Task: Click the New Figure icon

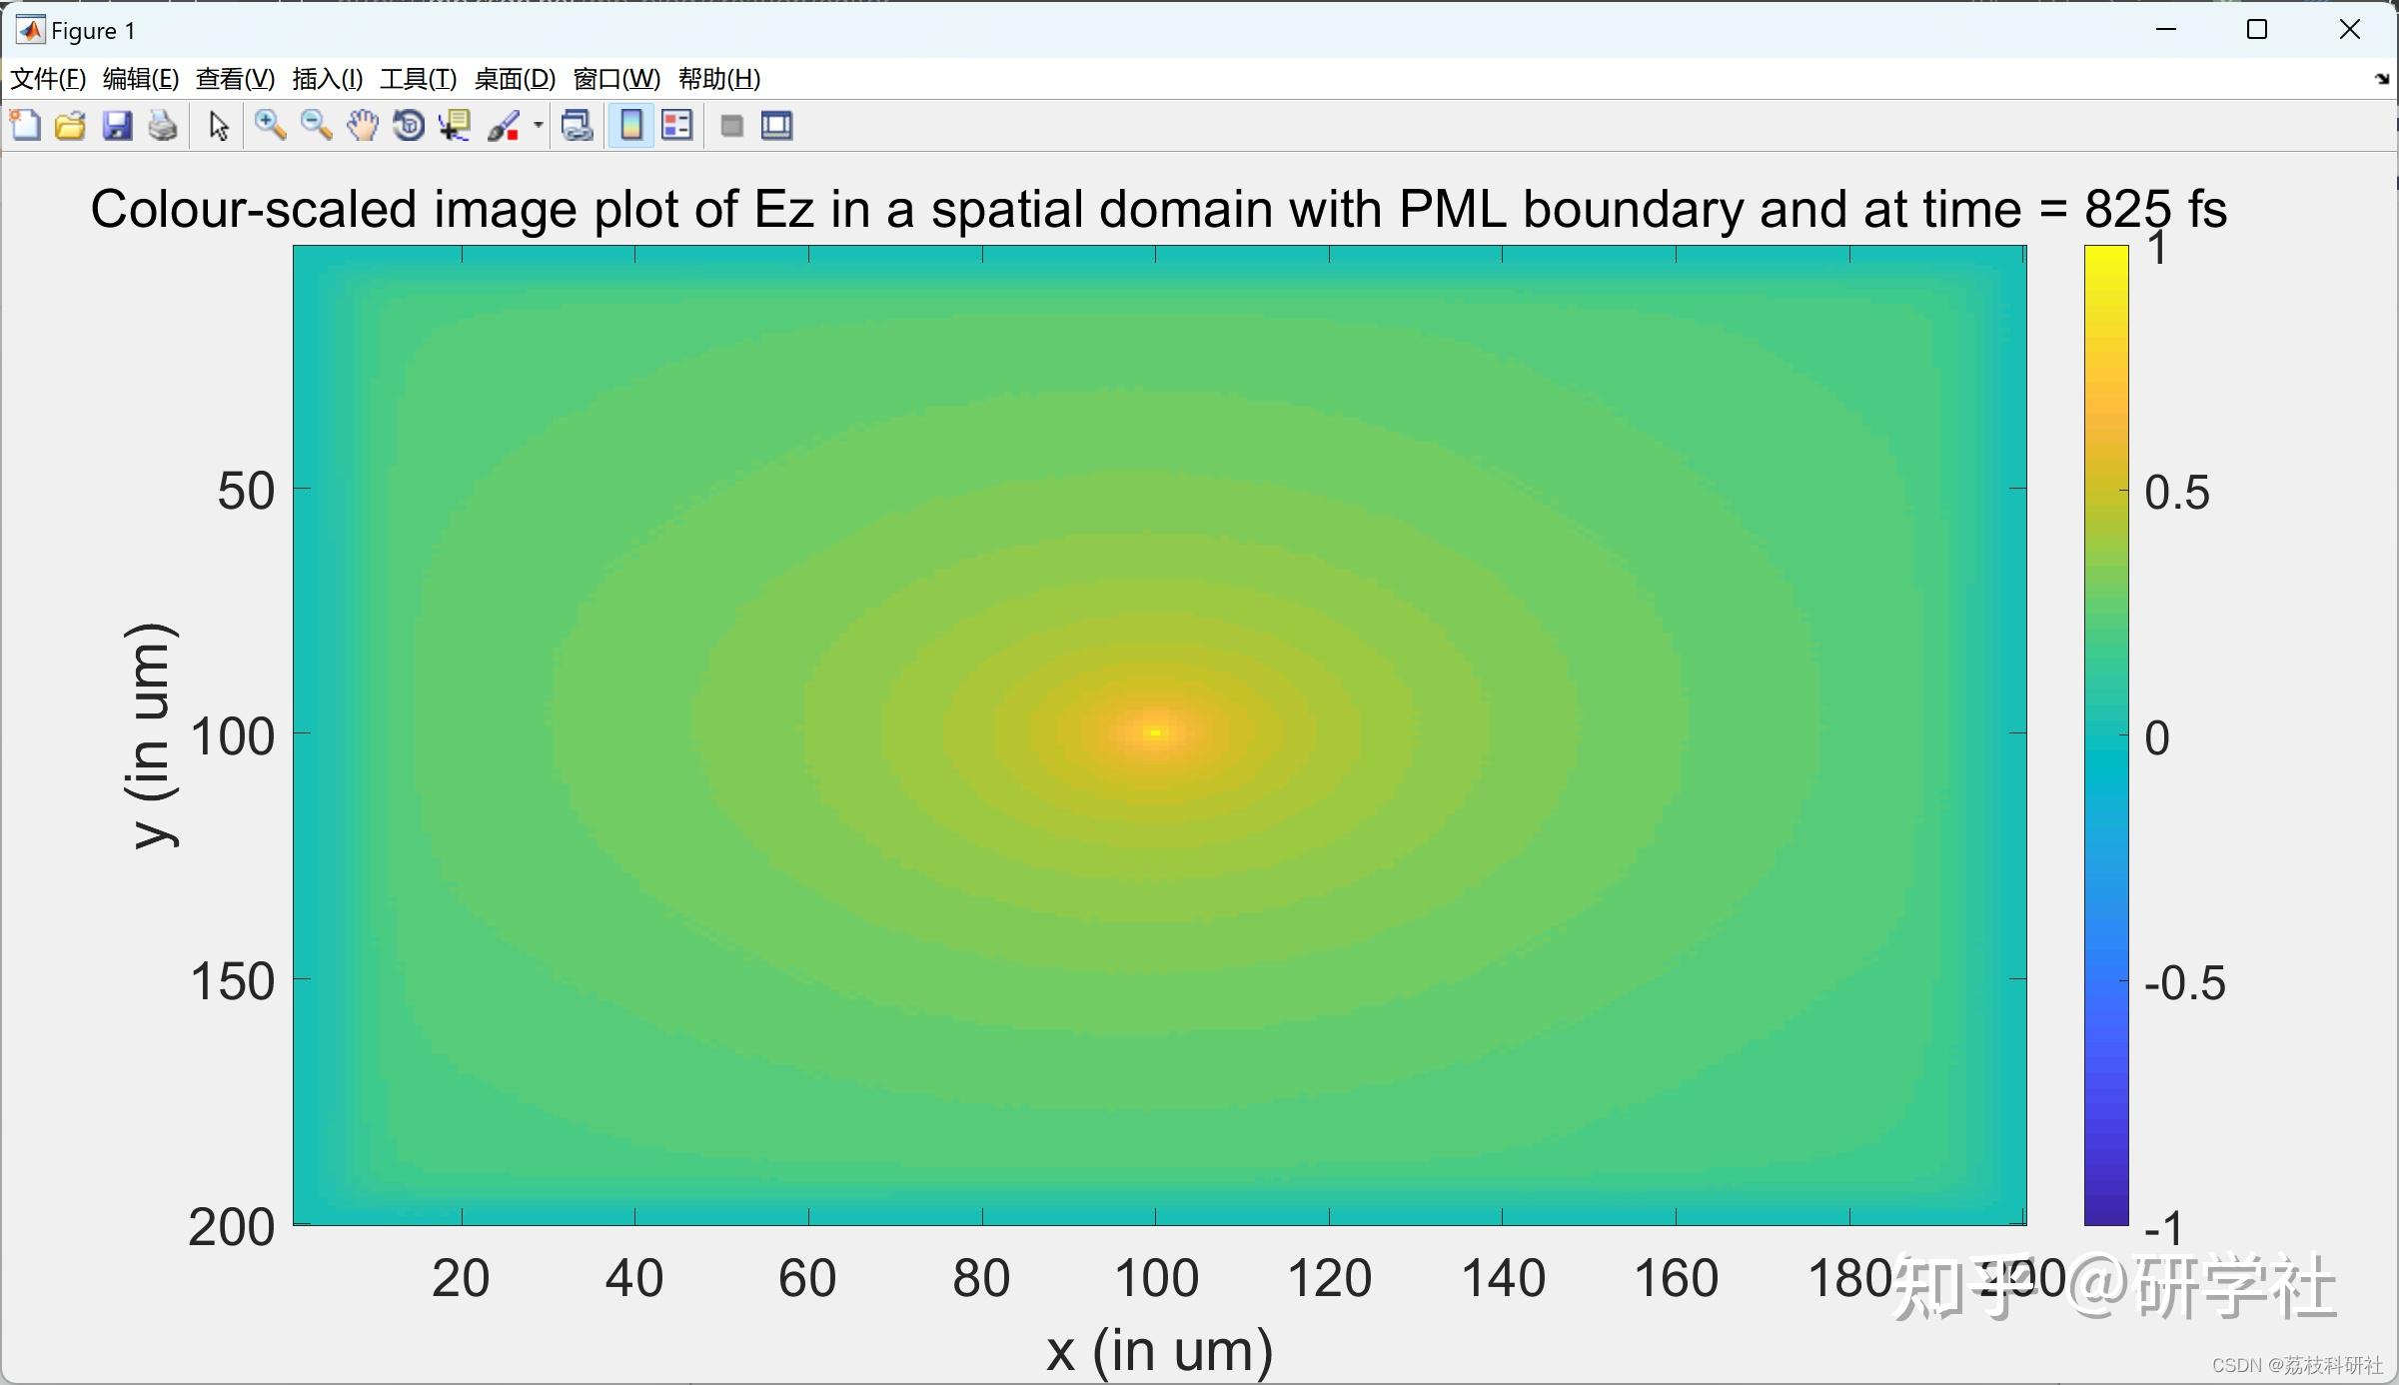Action: pos(25,126)
